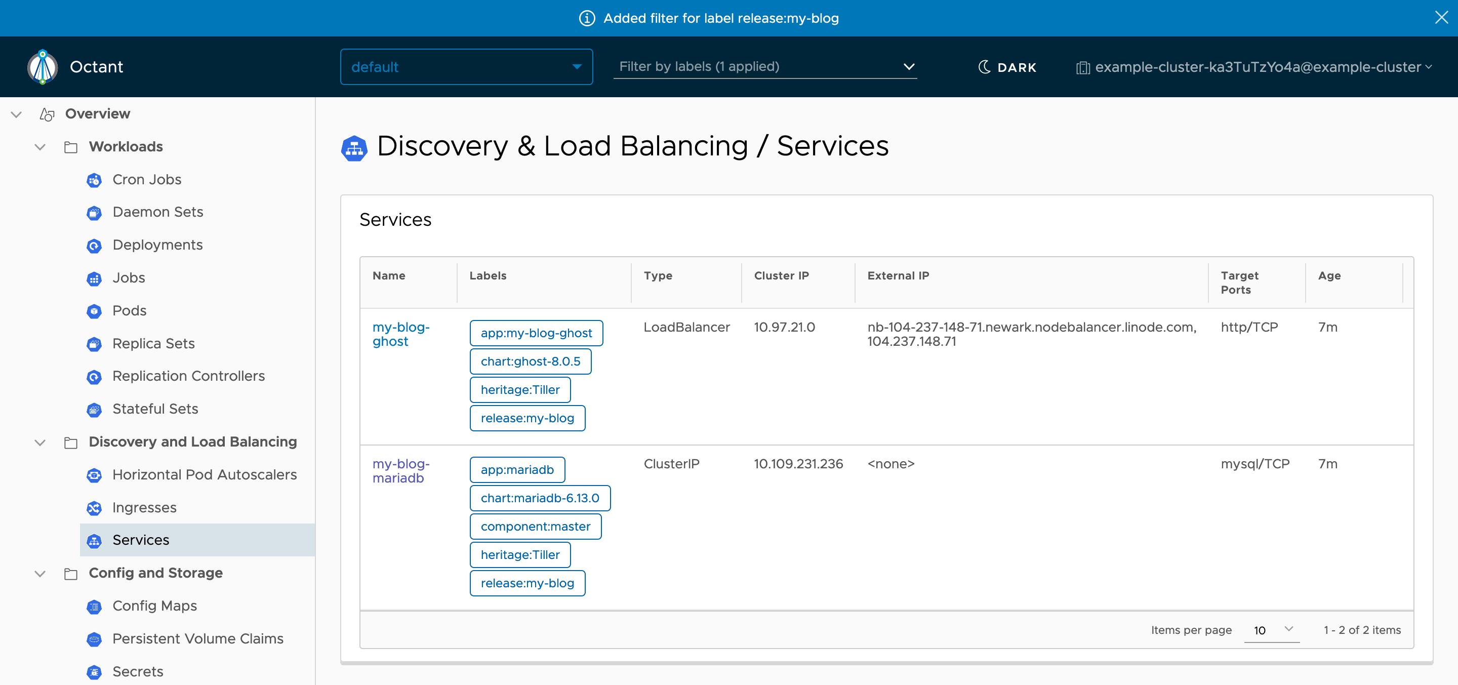1458x685 pixels.
Task: Select the Config Maps icon
Action: (94, 606)
